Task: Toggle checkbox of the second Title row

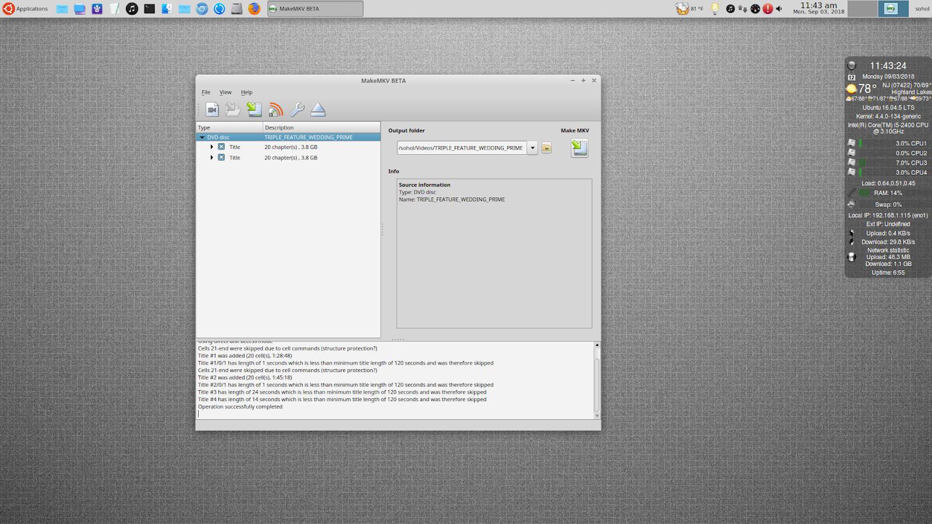Action: coord(221,157)
